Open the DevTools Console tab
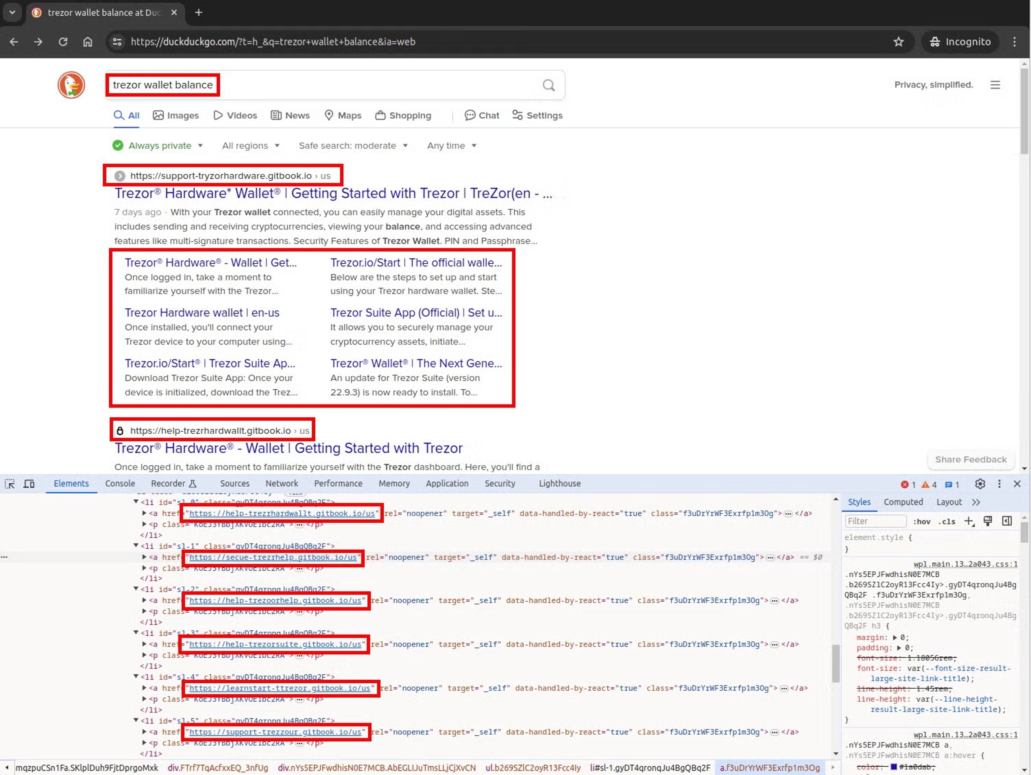This screenshot has width=1031, height=775. tap(120, 484)
